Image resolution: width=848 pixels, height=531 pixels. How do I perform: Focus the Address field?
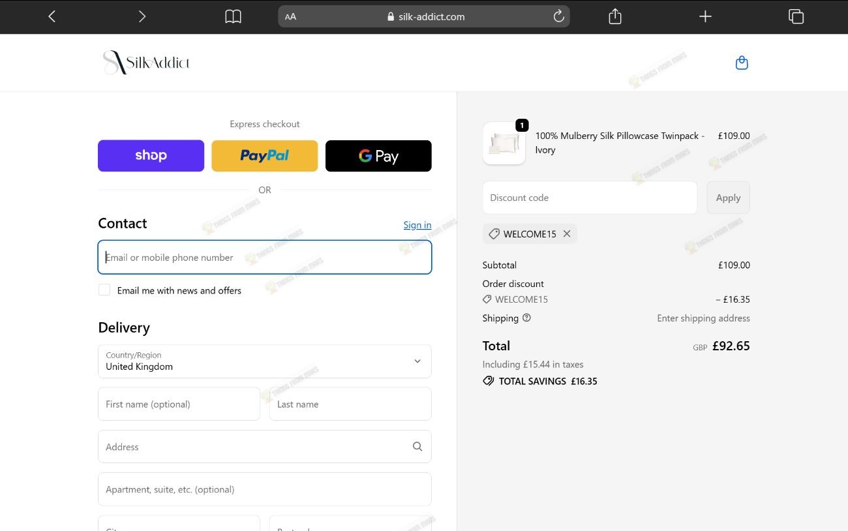coord(265,447)
